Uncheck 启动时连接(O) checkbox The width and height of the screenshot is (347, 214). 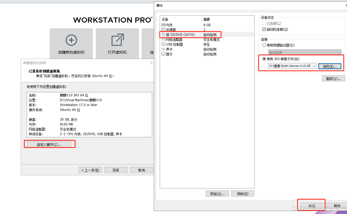(x=264, y=29)
